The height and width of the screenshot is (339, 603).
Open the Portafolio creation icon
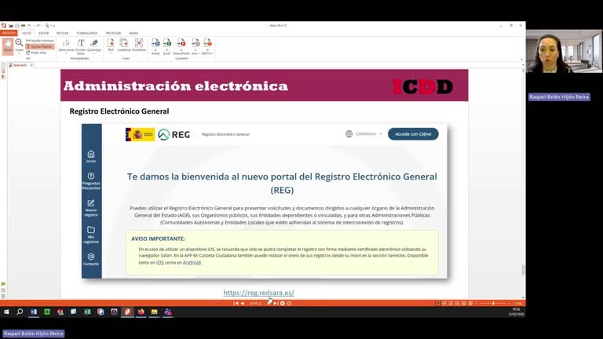(139, 45)
